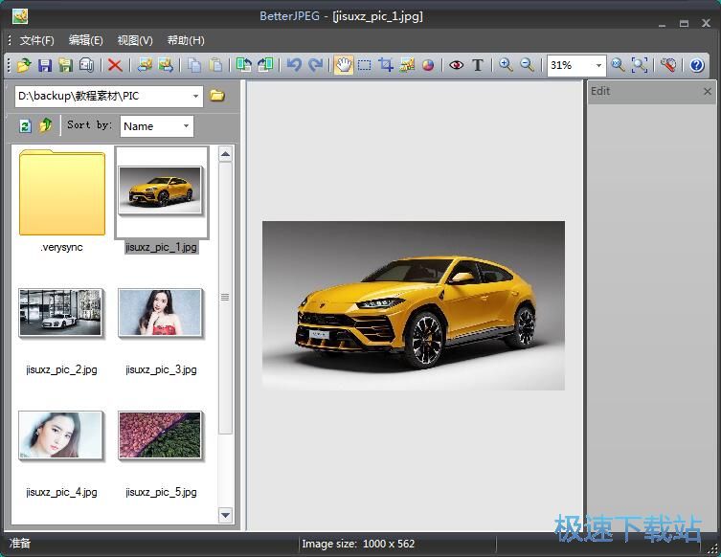Toggle the Hand pan tool
The height and width of the screenshot is (557, 721).
(343, 65)
